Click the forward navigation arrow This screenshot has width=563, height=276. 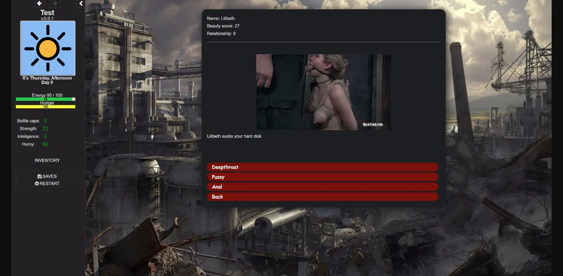55,3
